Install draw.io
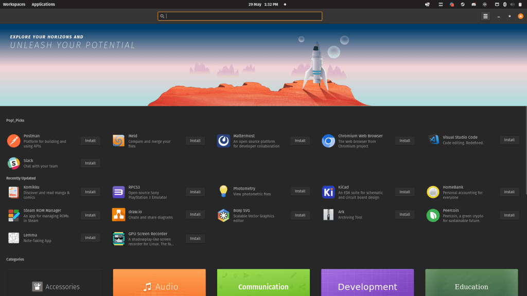The width and height of the screenshot is (527, 296). (x=195, y=214)
